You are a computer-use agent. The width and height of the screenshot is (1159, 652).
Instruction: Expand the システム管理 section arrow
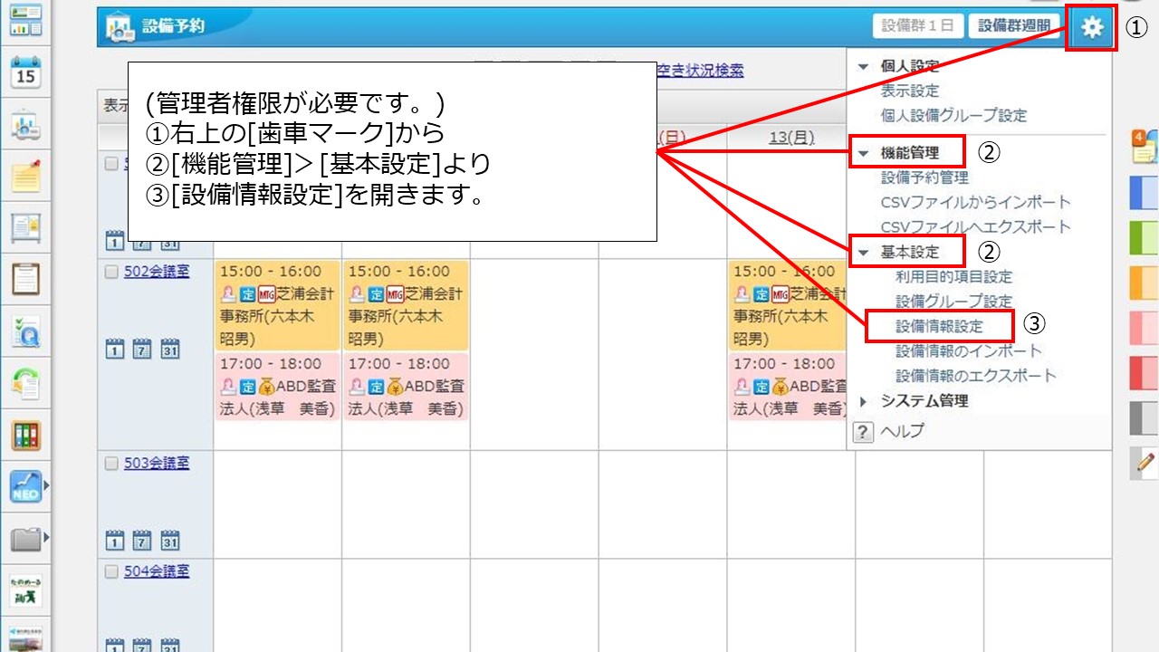[x=863, y=401]
